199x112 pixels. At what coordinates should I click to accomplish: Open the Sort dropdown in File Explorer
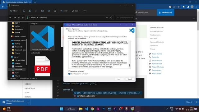[64, 11]
